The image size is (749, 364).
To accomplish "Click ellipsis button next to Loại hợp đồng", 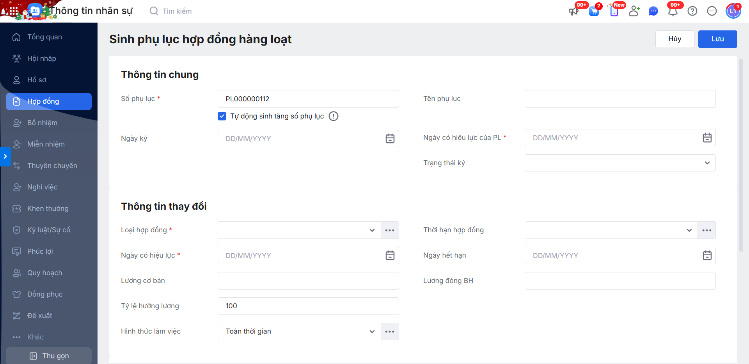I will point(390,230).
